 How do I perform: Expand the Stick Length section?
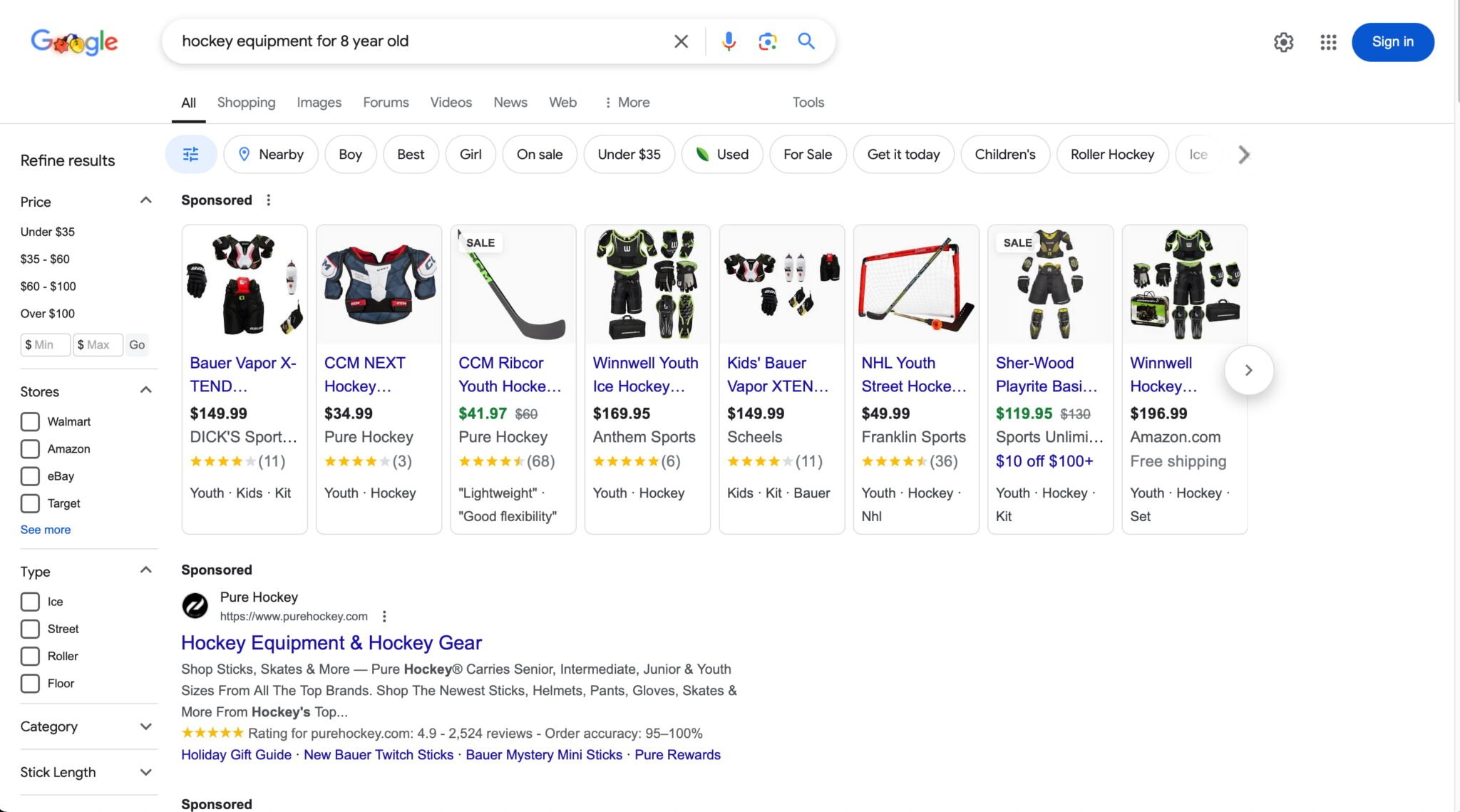tap(145, 772)
